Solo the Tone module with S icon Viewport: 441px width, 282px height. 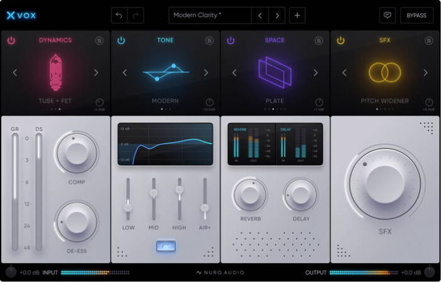pos(209,40)
